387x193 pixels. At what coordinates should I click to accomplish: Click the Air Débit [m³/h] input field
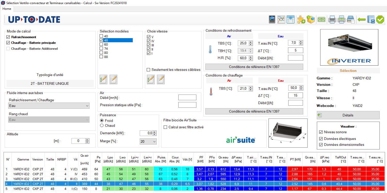point(187,97)
